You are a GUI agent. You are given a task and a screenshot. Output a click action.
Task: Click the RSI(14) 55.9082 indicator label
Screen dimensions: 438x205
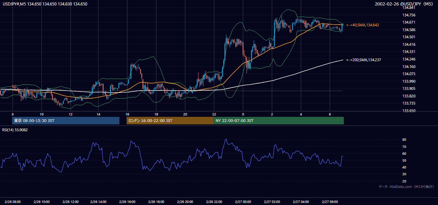(15, 130)
